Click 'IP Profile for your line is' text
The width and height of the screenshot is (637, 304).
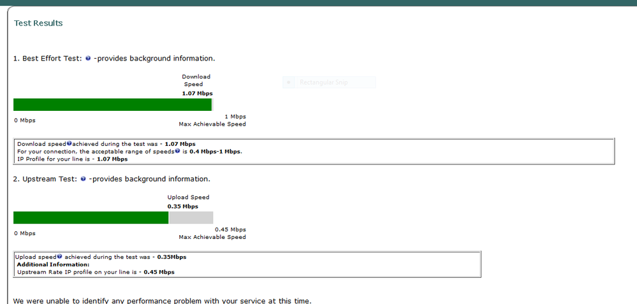(x=54, y=159)
